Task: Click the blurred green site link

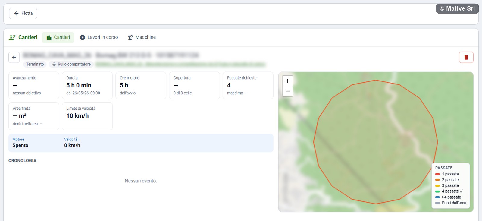Action: click(180, 64)
